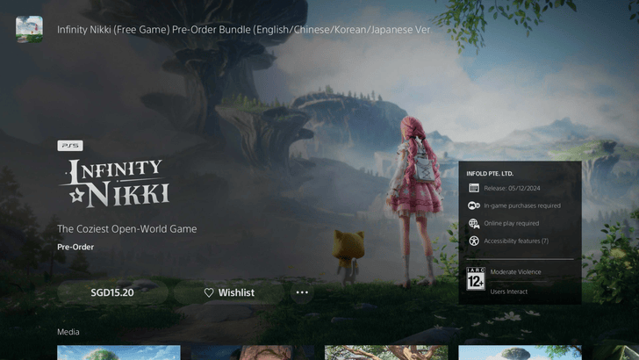The width and height of the screenshot is (639, 360).
Task: Click the release date calendar icon
Action: tap(474, 188)
